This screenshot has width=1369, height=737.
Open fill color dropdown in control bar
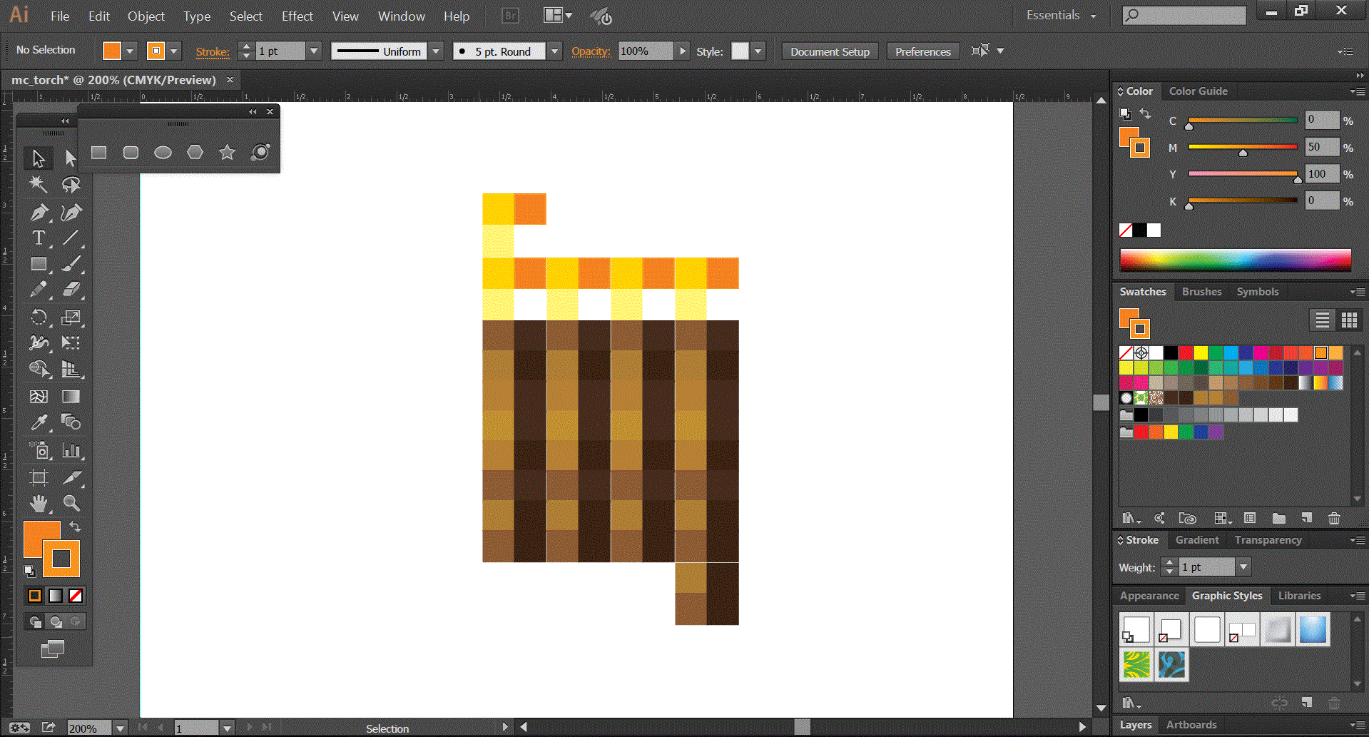point(129,51)
